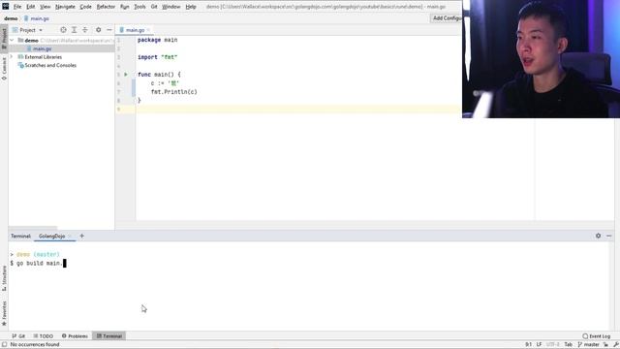Click the 'package main' code line
Screen dimensions: 620x349
[157, 40]
